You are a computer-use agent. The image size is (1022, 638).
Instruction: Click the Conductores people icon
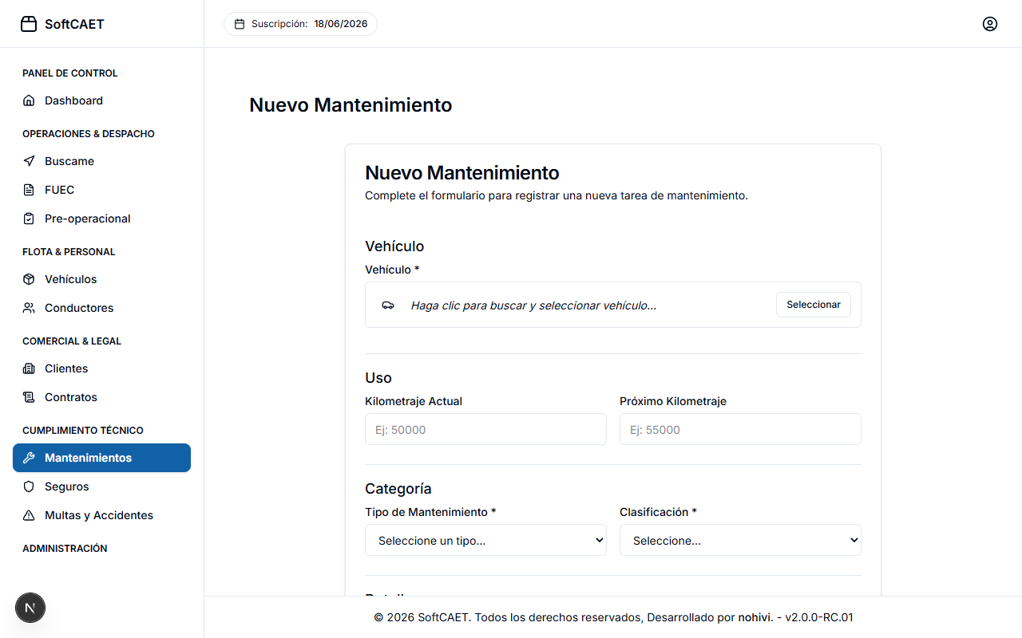coord(29,308)
